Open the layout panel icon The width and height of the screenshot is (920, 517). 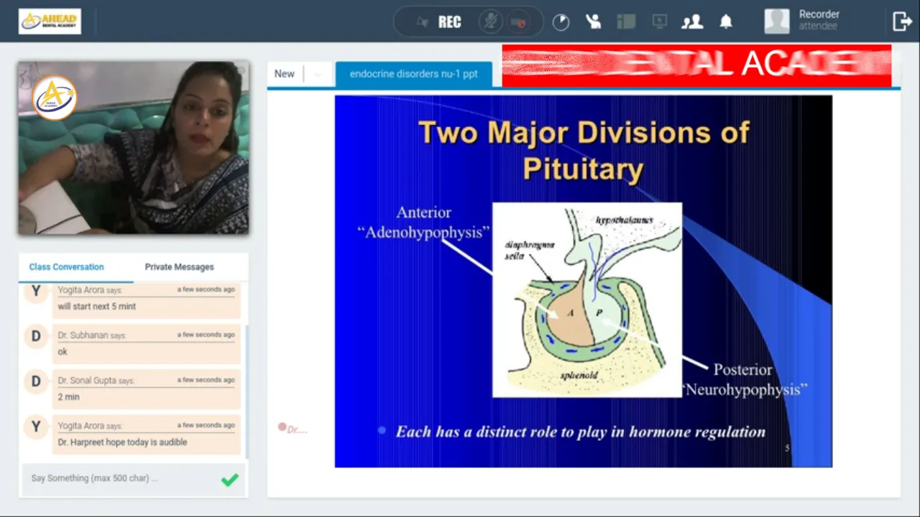click(626, 22)
